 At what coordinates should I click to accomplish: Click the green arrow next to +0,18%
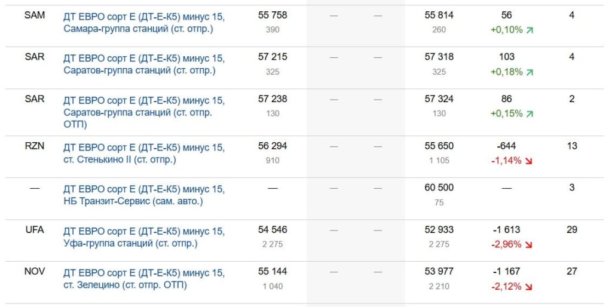pos(529,72)
